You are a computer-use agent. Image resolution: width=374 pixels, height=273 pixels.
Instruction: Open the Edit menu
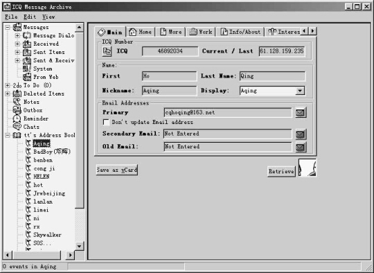(x=30, y=17)
